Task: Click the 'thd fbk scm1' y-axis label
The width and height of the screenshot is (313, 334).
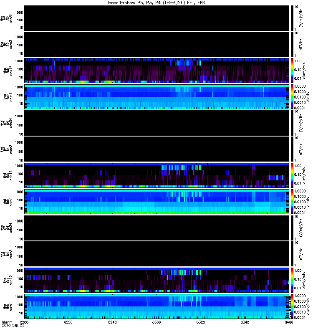Action: [8, 202]
